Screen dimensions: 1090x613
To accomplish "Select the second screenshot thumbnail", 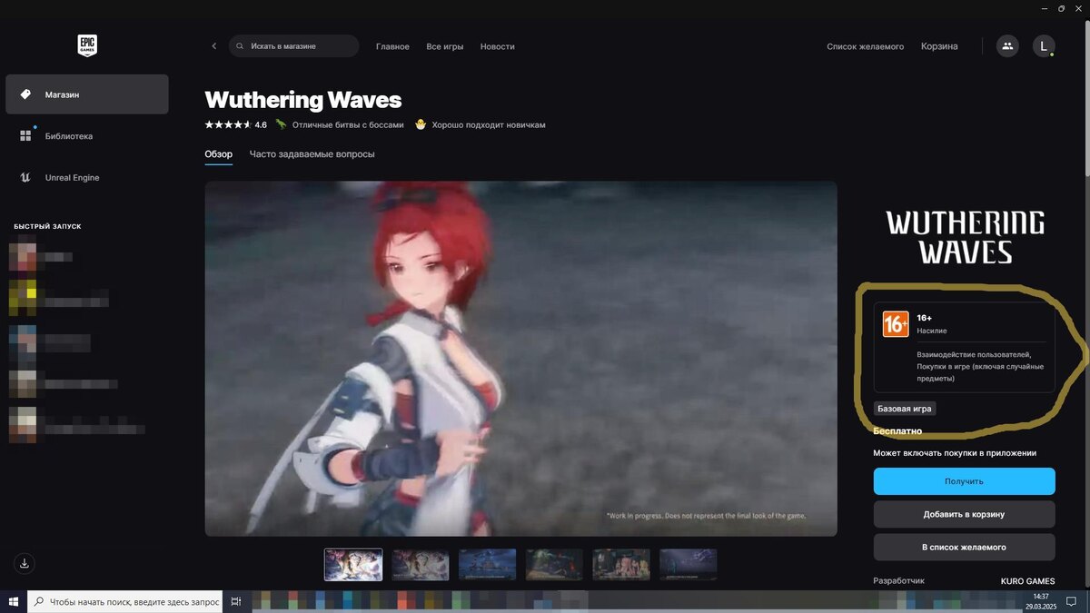I will pos(421,564).
